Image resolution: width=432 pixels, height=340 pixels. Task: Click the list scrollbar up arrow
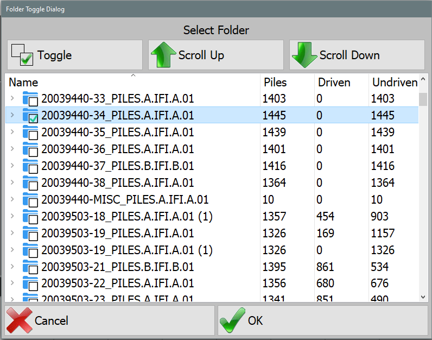tap(423, 79)
